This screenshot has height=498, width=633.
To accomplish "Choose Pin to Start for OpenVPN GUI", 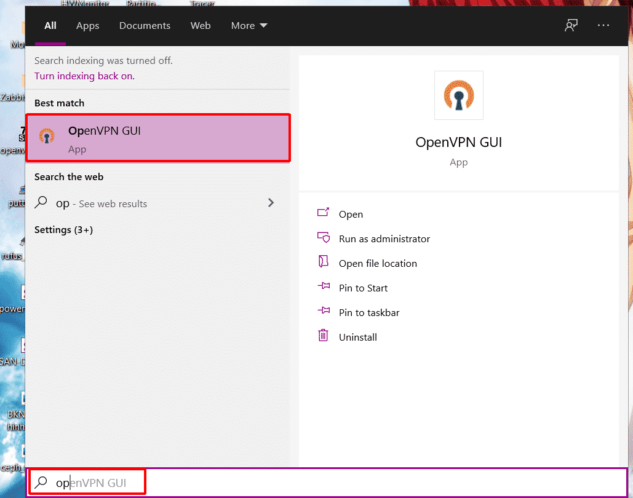I will pyautogui.click(x=363, y=288).
